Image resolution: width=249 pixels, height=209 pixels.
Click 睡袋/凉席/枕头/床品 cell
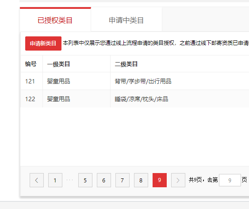(x=142, y=99)
